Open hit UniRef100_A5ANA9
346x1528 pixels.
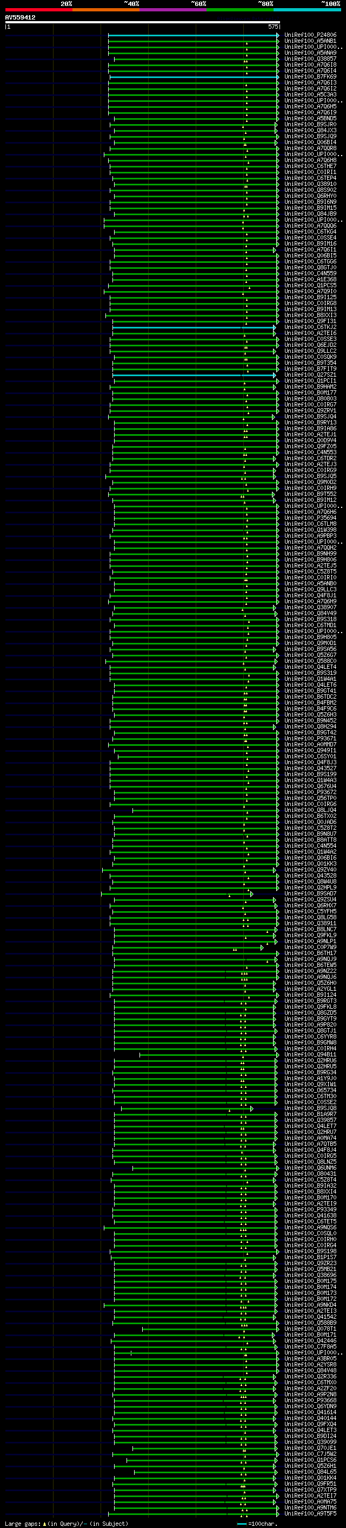tap(310, 53)
